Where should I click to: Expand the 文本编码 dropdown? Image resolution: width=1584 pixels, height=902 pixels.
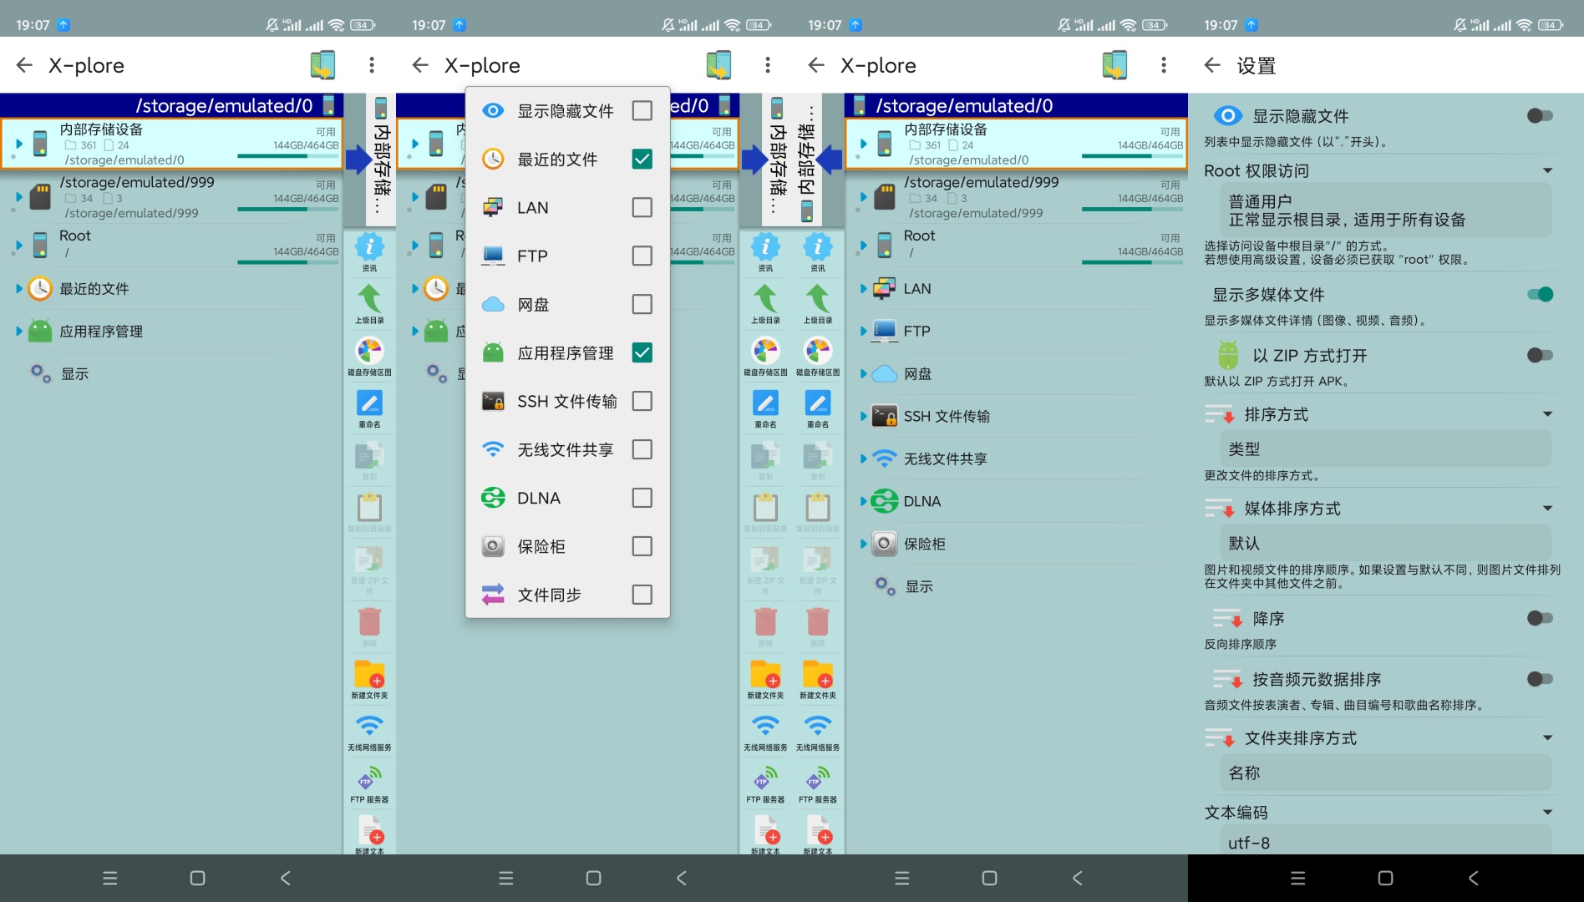coord(1547,813)
